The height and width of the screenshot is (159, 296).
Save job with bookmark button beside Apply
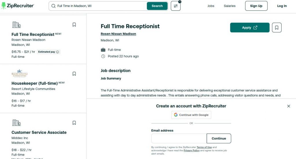pos(277,27)
